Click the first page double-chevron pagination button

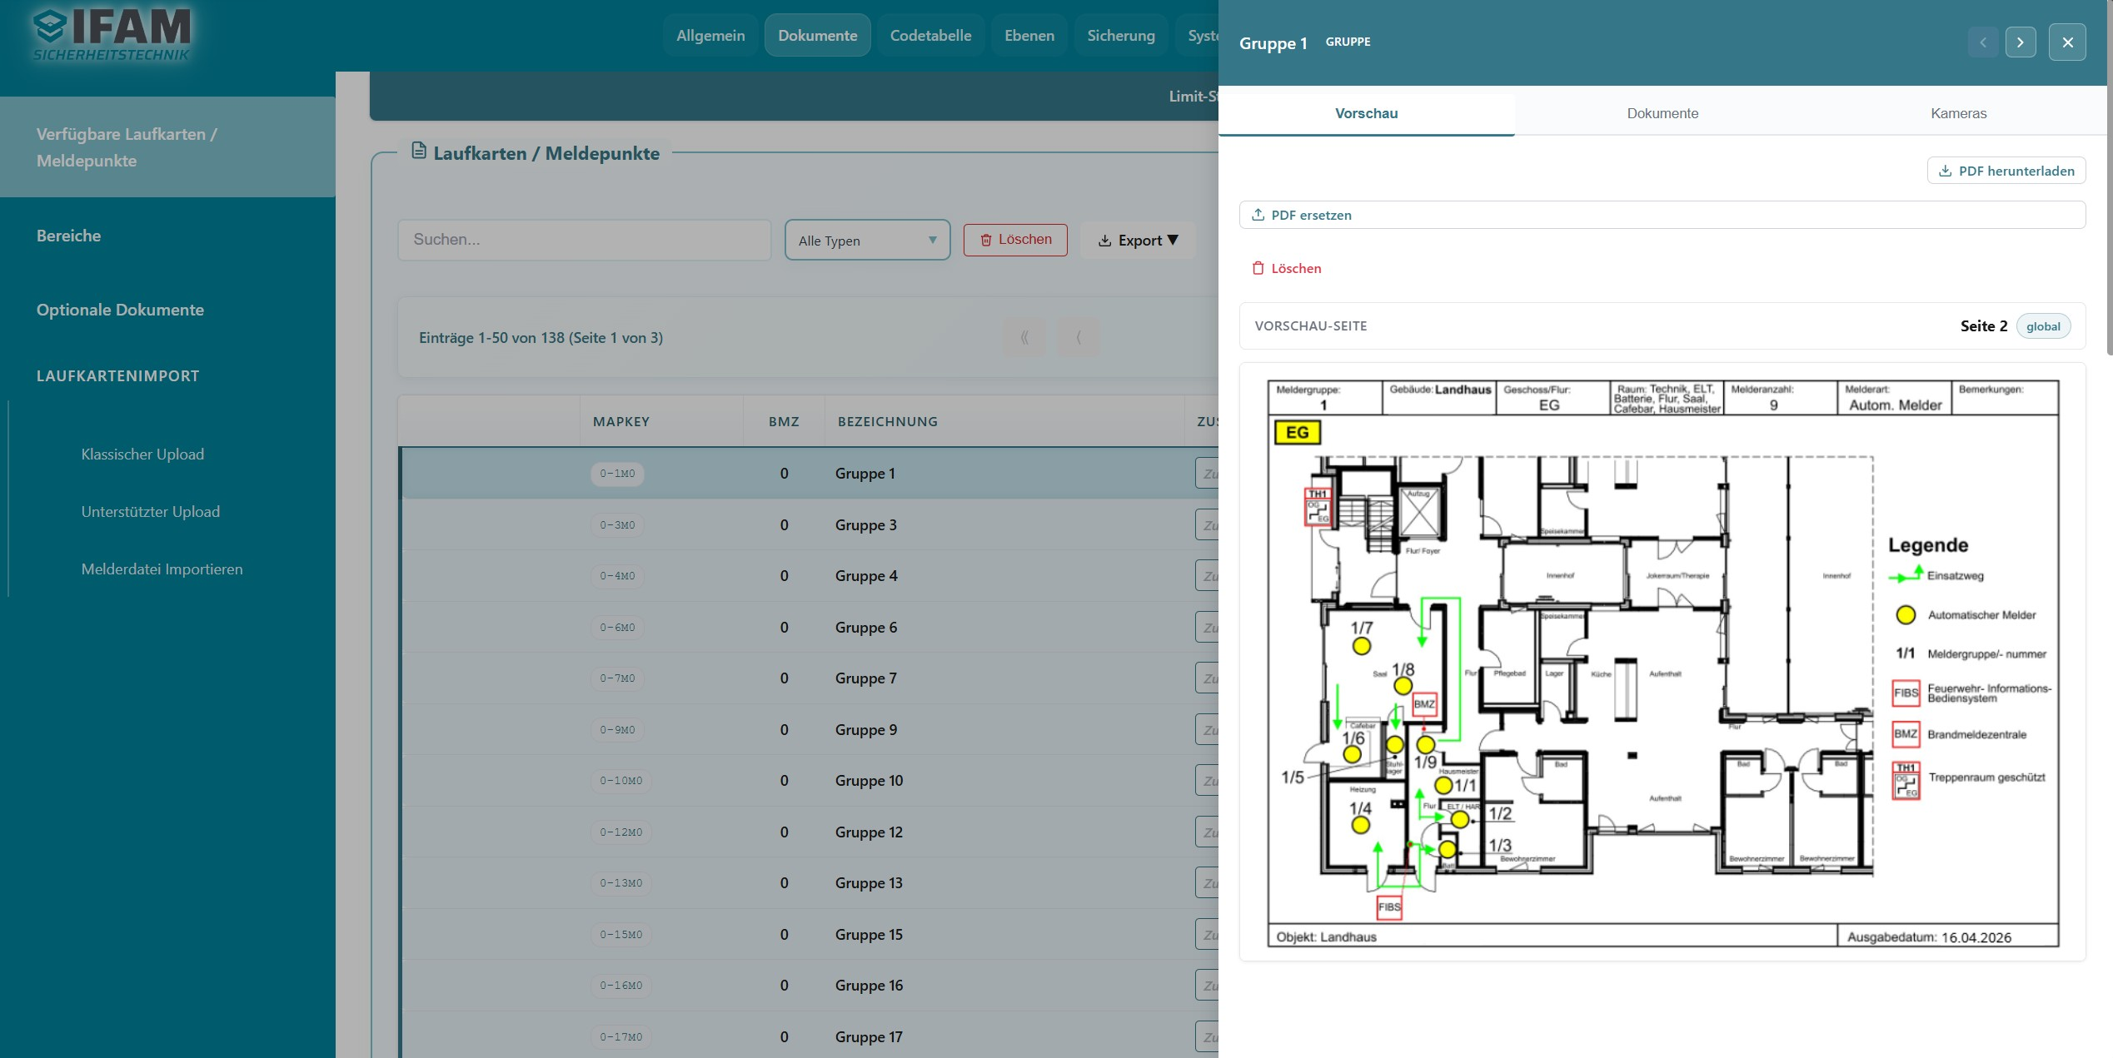click(x=1024, y=337)
